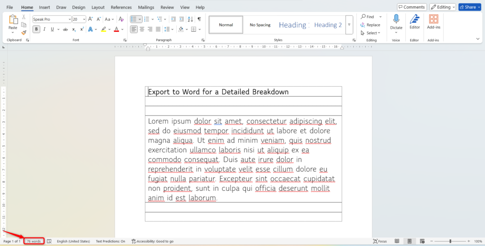
Task: Open the References tab
Action: coord(121,8)
